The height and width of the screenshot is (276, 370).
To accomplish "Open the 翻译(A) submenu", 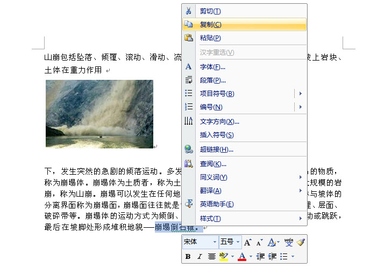I will click(x=245, y=190).
